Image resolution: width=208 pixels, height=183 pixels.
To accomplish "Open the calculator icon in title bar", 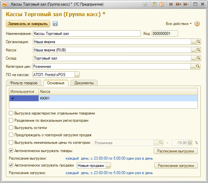I will coord(154,4).
